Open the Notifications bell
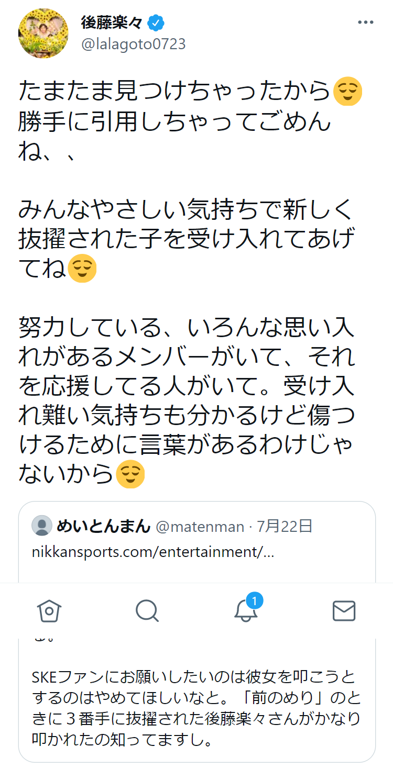This screenshot has height=769, width=393. (245, 611)
